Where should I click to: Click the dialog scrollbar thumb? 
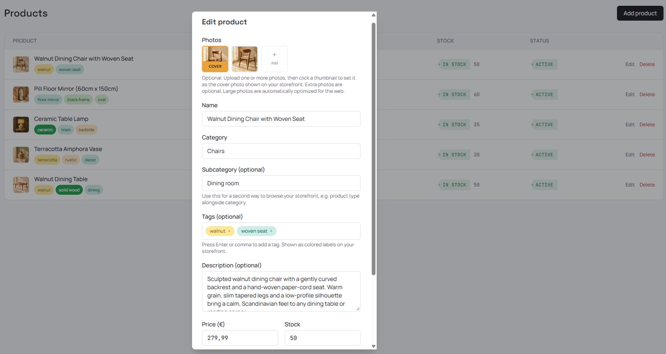pos(373,149)
